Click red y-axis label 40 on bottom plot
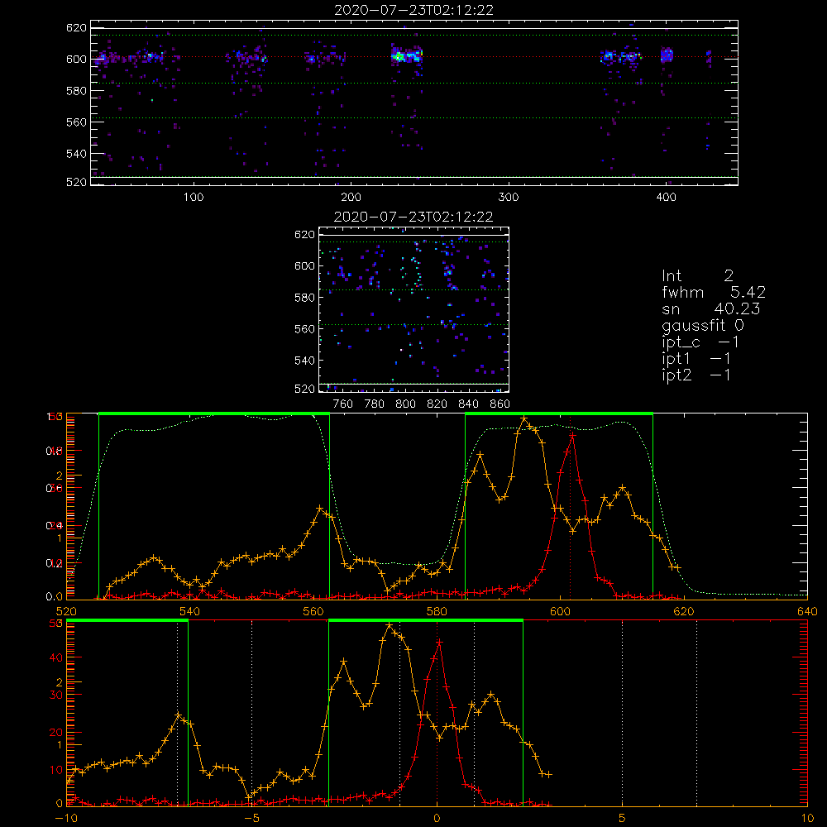Screen dimensions: 827x827 click(x=56, y=658)
